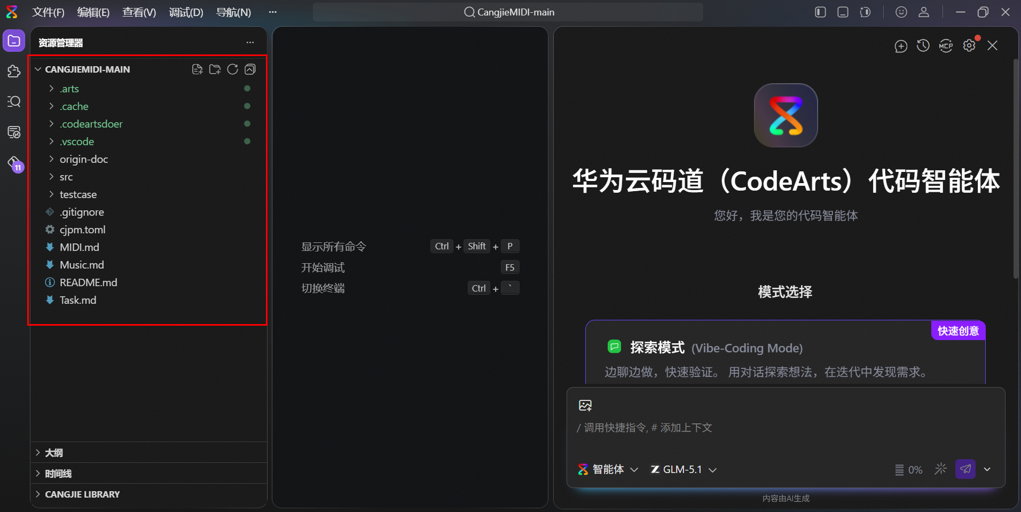The image size is (1021, 512).
Task: Attach an image to the chat input
Action: tap(585, 405)
